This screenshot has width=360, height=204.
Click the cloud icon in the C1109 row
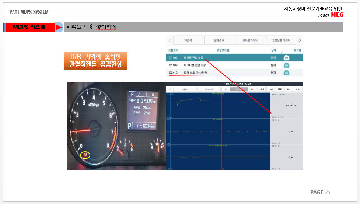tap(286, 65)
